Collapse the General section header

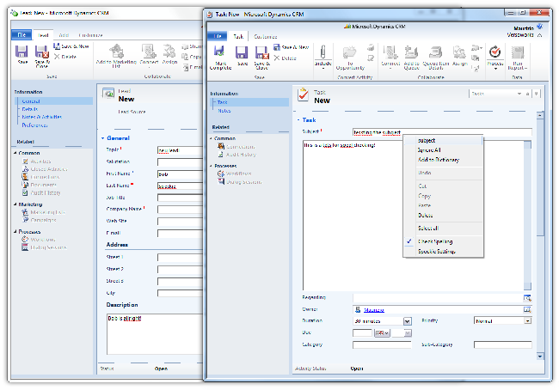pos(104,137)
